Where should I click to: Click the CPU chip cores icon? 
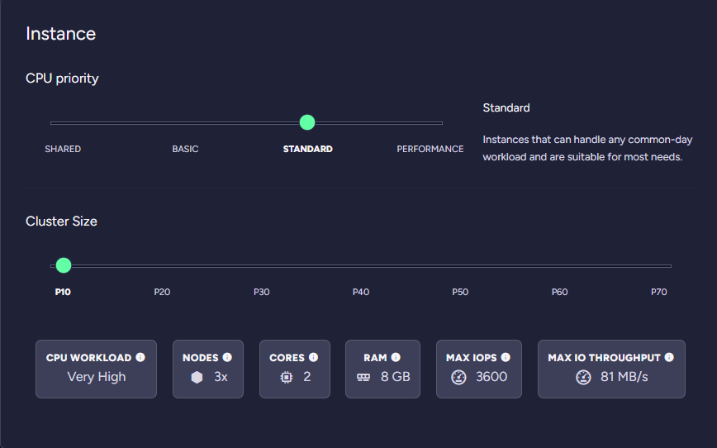pos(286,377)
